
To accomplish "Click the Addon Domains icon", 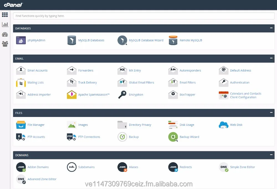I will click(21, 167).
